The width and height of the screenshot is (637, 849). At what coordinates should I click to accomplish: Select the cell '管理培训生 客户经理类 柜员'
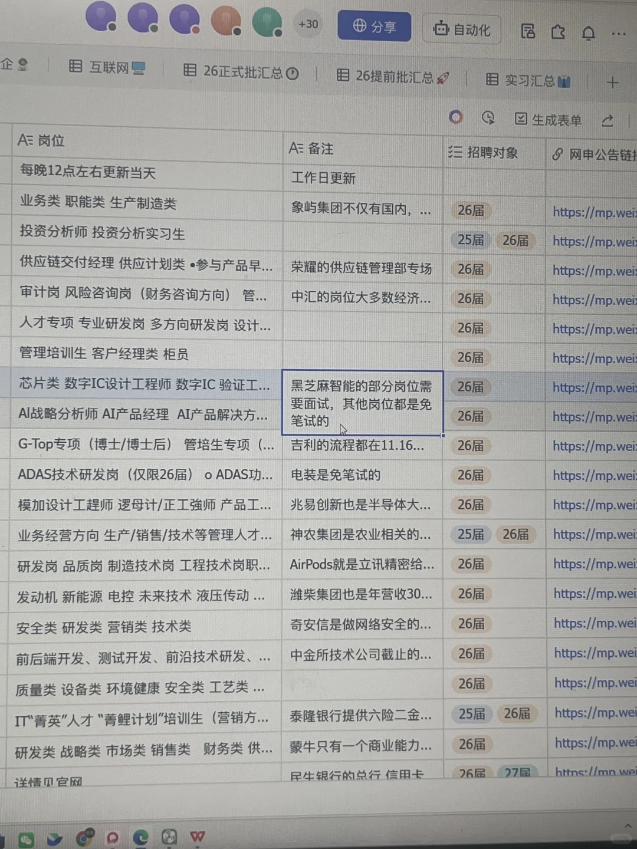click(147, 354)
